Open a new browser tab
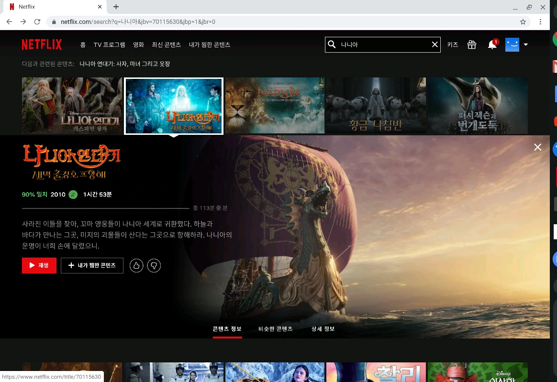The image size is (557, 382). pos(116,7)
